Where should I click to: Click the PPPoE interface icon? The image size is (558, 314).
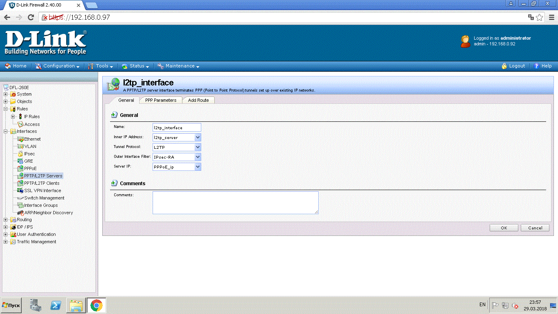coord(20,168)
